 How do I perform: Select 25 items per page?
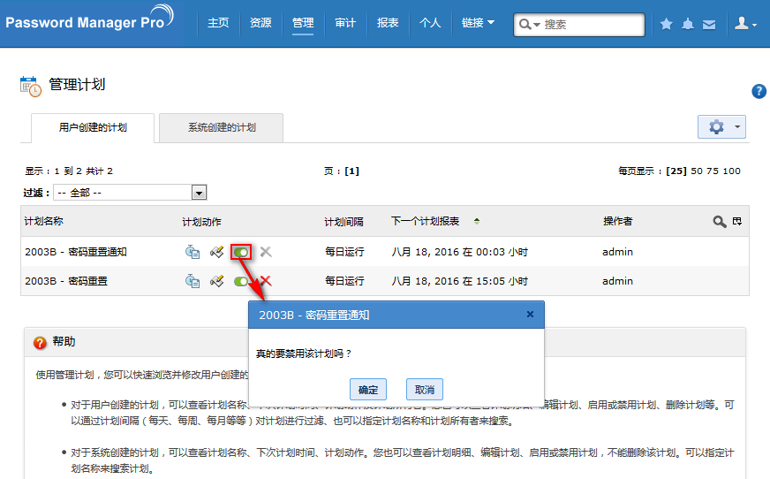click(676, 171)
